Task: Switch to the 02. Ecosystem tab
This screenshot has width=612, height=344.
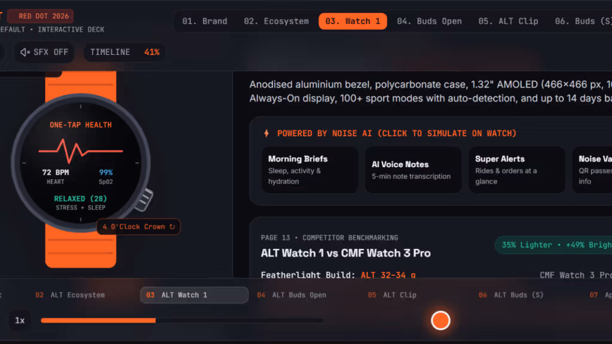Action: (276, 21)
